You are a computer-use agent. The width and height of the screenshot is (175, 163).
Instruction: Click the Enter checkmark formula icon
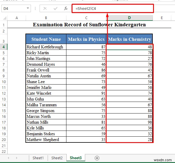55,8
